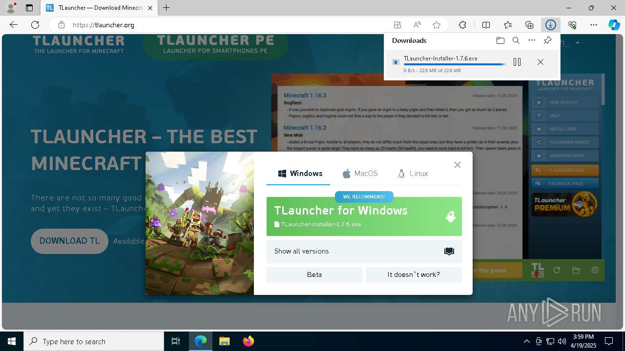Click the Minecraft artwork in the dialog
The width and height of the screenshot is (625, 351).
[x=200, y=223]
